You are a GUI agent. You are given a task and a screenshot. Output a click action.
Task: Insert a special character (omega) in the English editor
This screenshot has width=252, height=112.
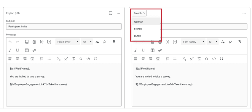click(81, 59)
